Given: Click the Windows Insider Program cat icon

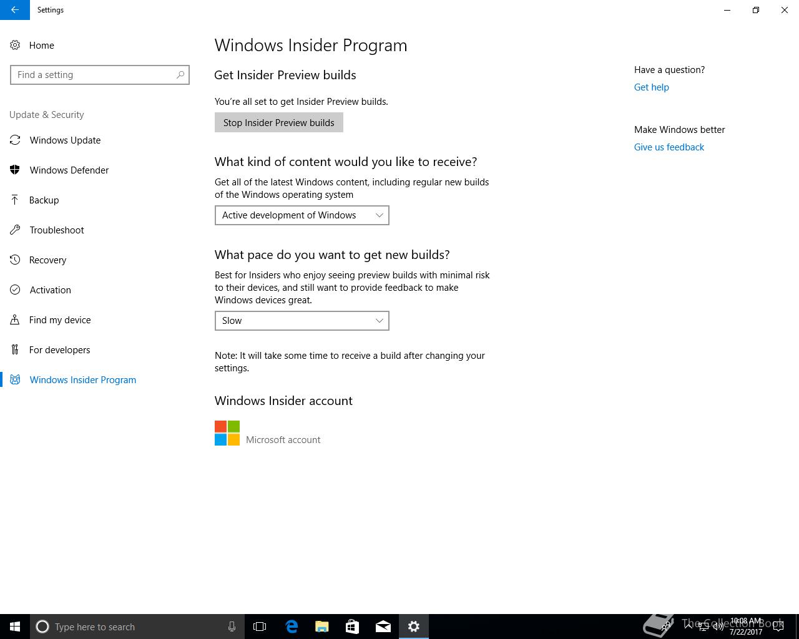Looking at the screenshot, I should tap(15, 380).
